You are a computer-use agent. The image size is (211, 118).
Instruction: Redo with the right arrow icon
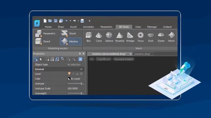pyautogui.click(x=74, y=21)
